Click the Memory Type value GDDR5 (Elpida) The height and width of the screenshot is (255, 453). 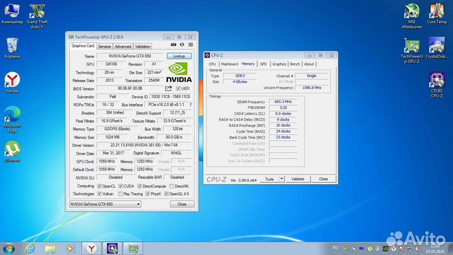pyautogui.click(x=117, y=129)
